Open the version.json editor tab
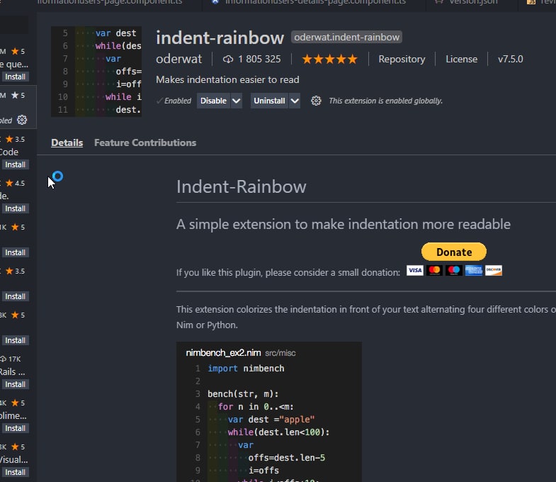The width and height of the screenshot is (556, 482). (473, 2)
